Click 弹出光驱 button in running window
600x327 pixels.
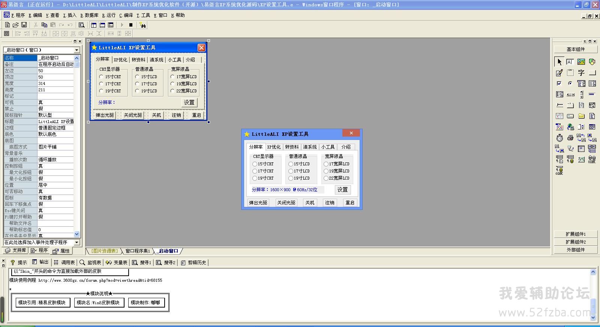coord(258,202)
